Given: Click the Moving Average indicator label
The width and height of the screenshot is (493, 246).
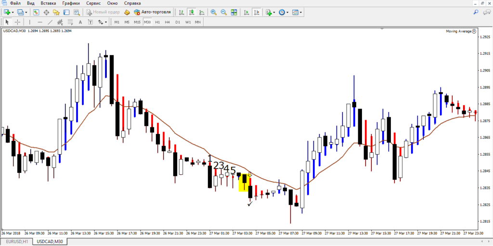Looking at the screenshot, I should tap(457, 31).
